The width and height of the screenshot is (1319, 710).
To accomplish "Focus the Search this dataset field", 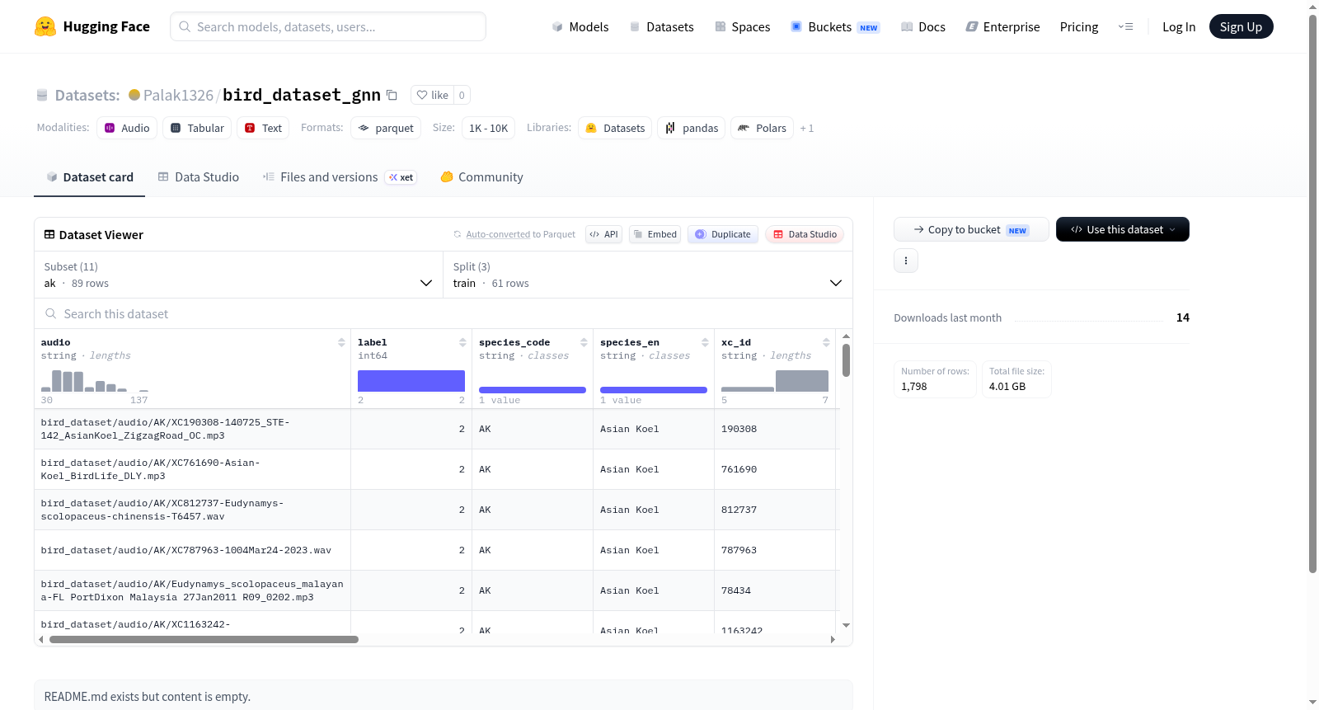I will [444, 313].
